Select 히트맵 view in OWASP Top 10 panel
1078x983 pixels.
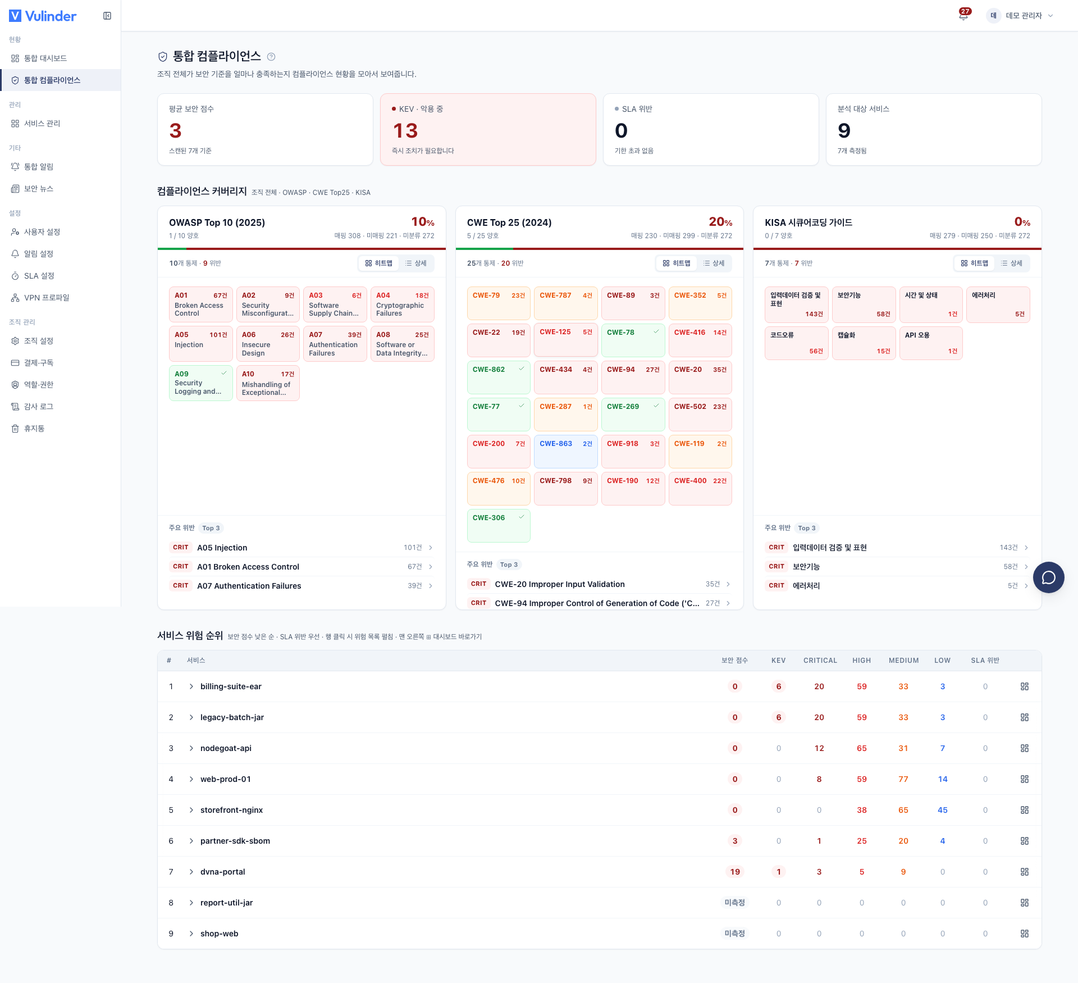378,263
